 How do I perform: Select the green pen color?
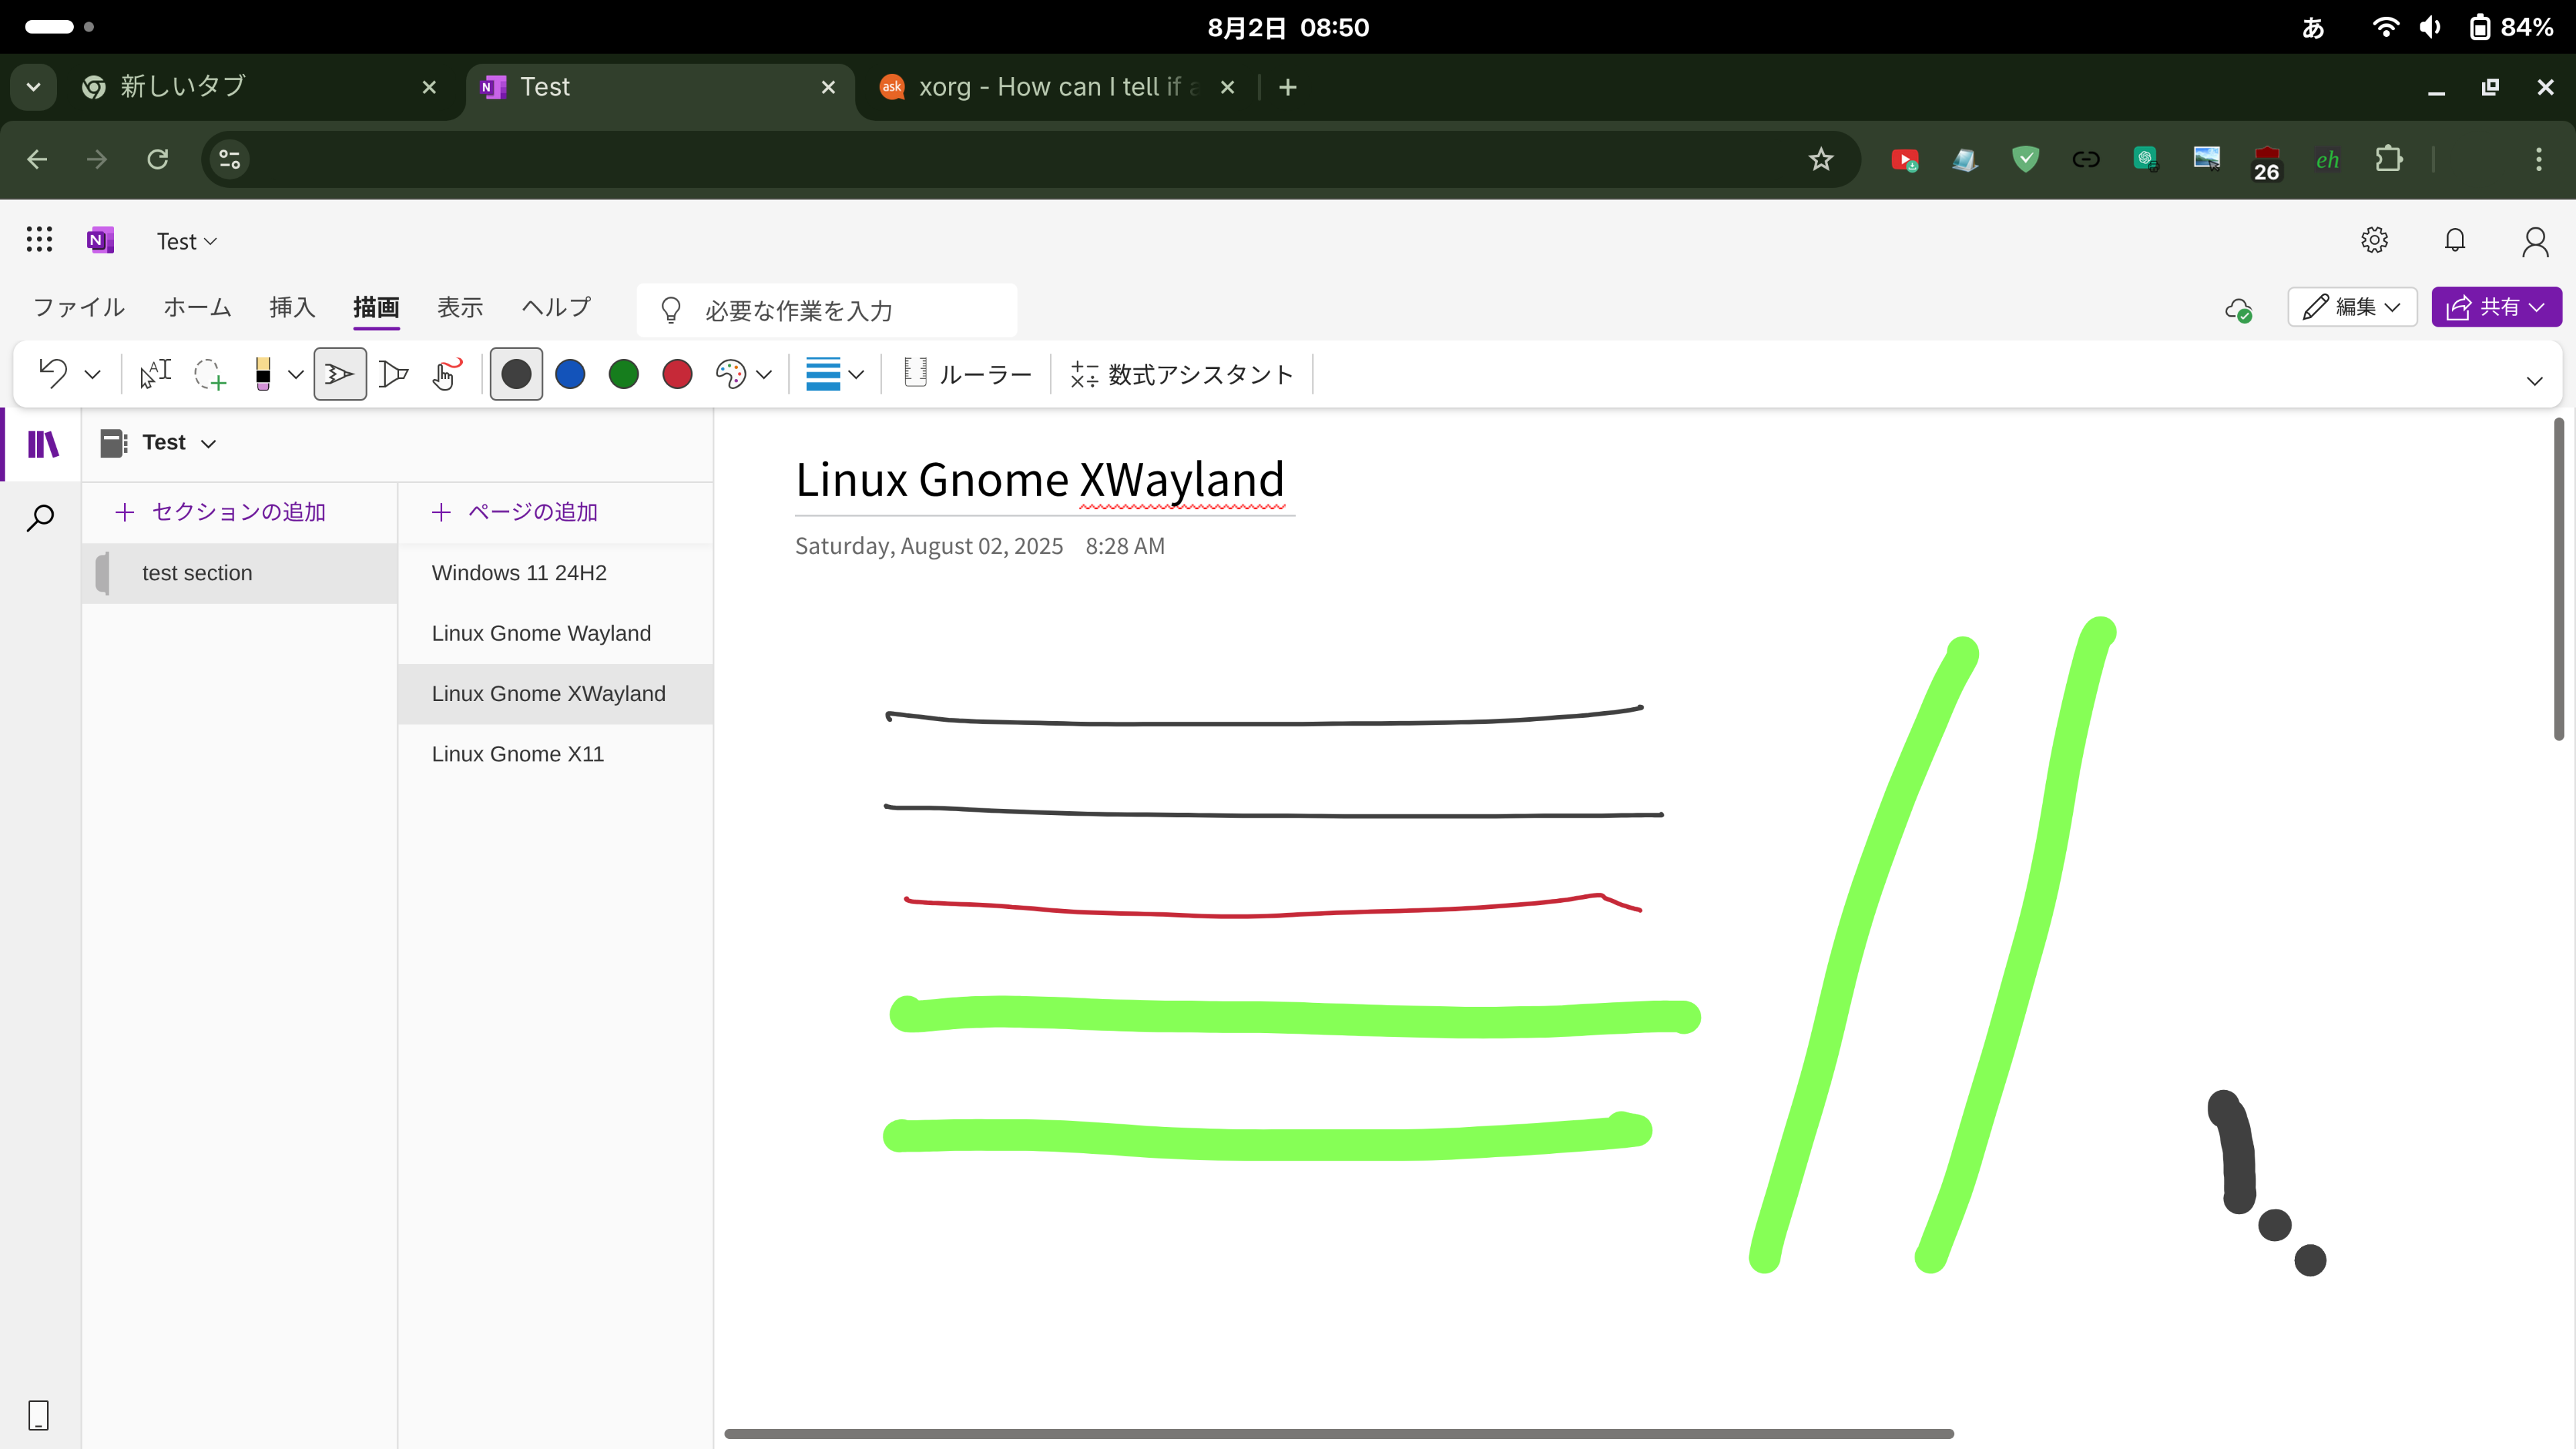624,374
